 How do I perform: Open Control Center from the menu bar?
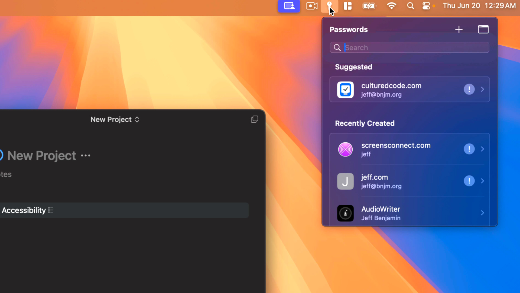[x=426, y=6]
